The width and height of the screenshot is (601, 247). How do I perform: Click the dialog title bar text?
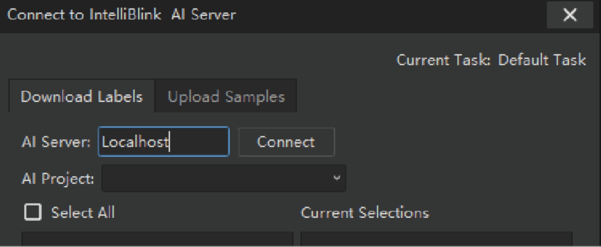pyautogui.click(x=121, y=15)
